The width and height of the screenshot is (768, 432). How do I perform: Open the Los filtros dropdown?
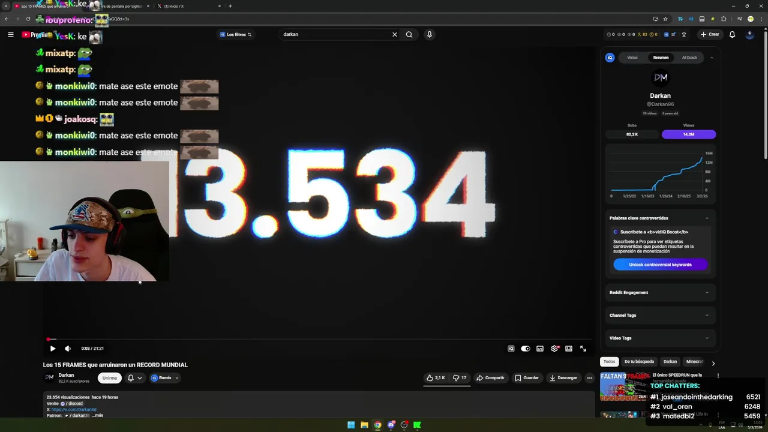pyautogui.click(x=236, y=34)
